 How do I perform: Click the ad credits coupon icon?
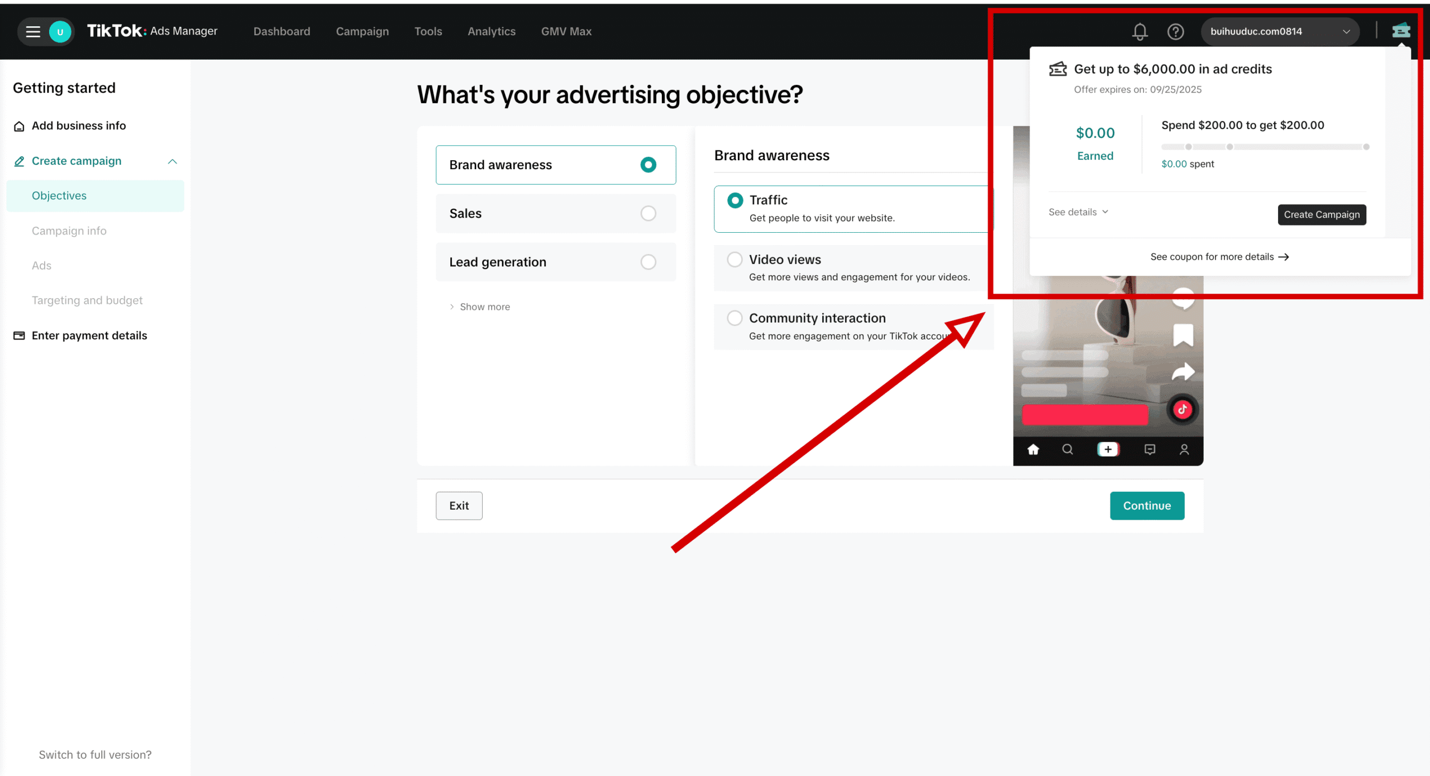pos(1401,31)
